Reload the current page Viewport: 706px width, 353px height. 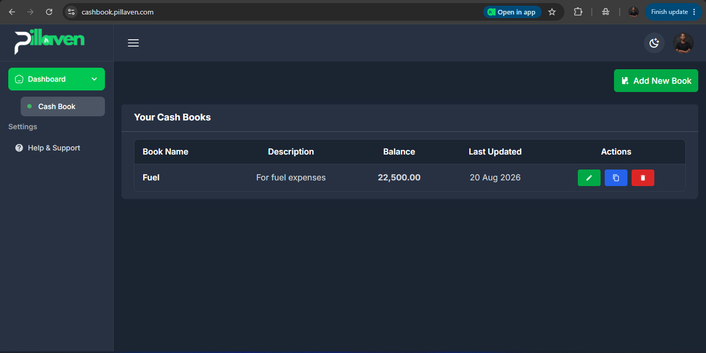[x=49, y=12]
